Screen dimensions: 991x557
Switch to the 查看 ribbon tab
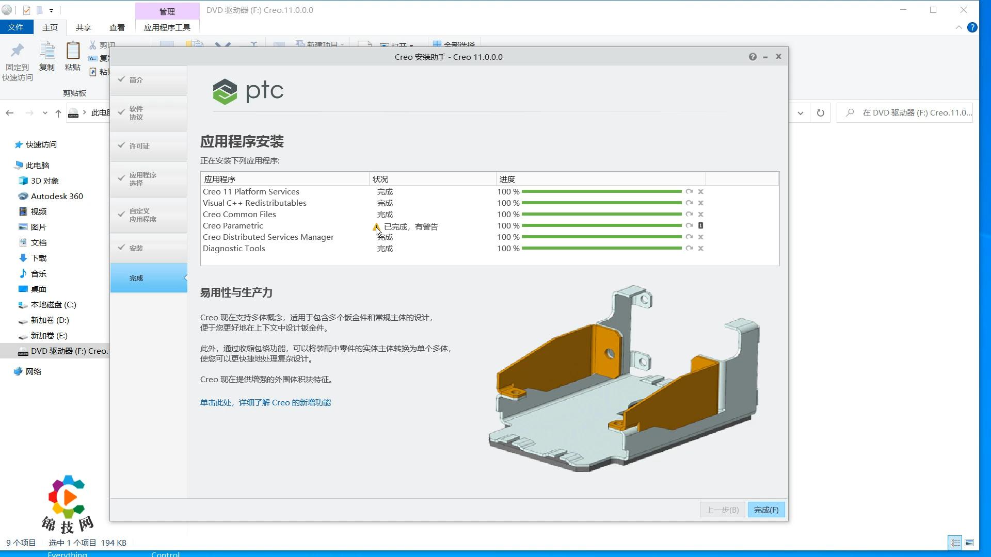pyautogui.click(x=117, y=27)
